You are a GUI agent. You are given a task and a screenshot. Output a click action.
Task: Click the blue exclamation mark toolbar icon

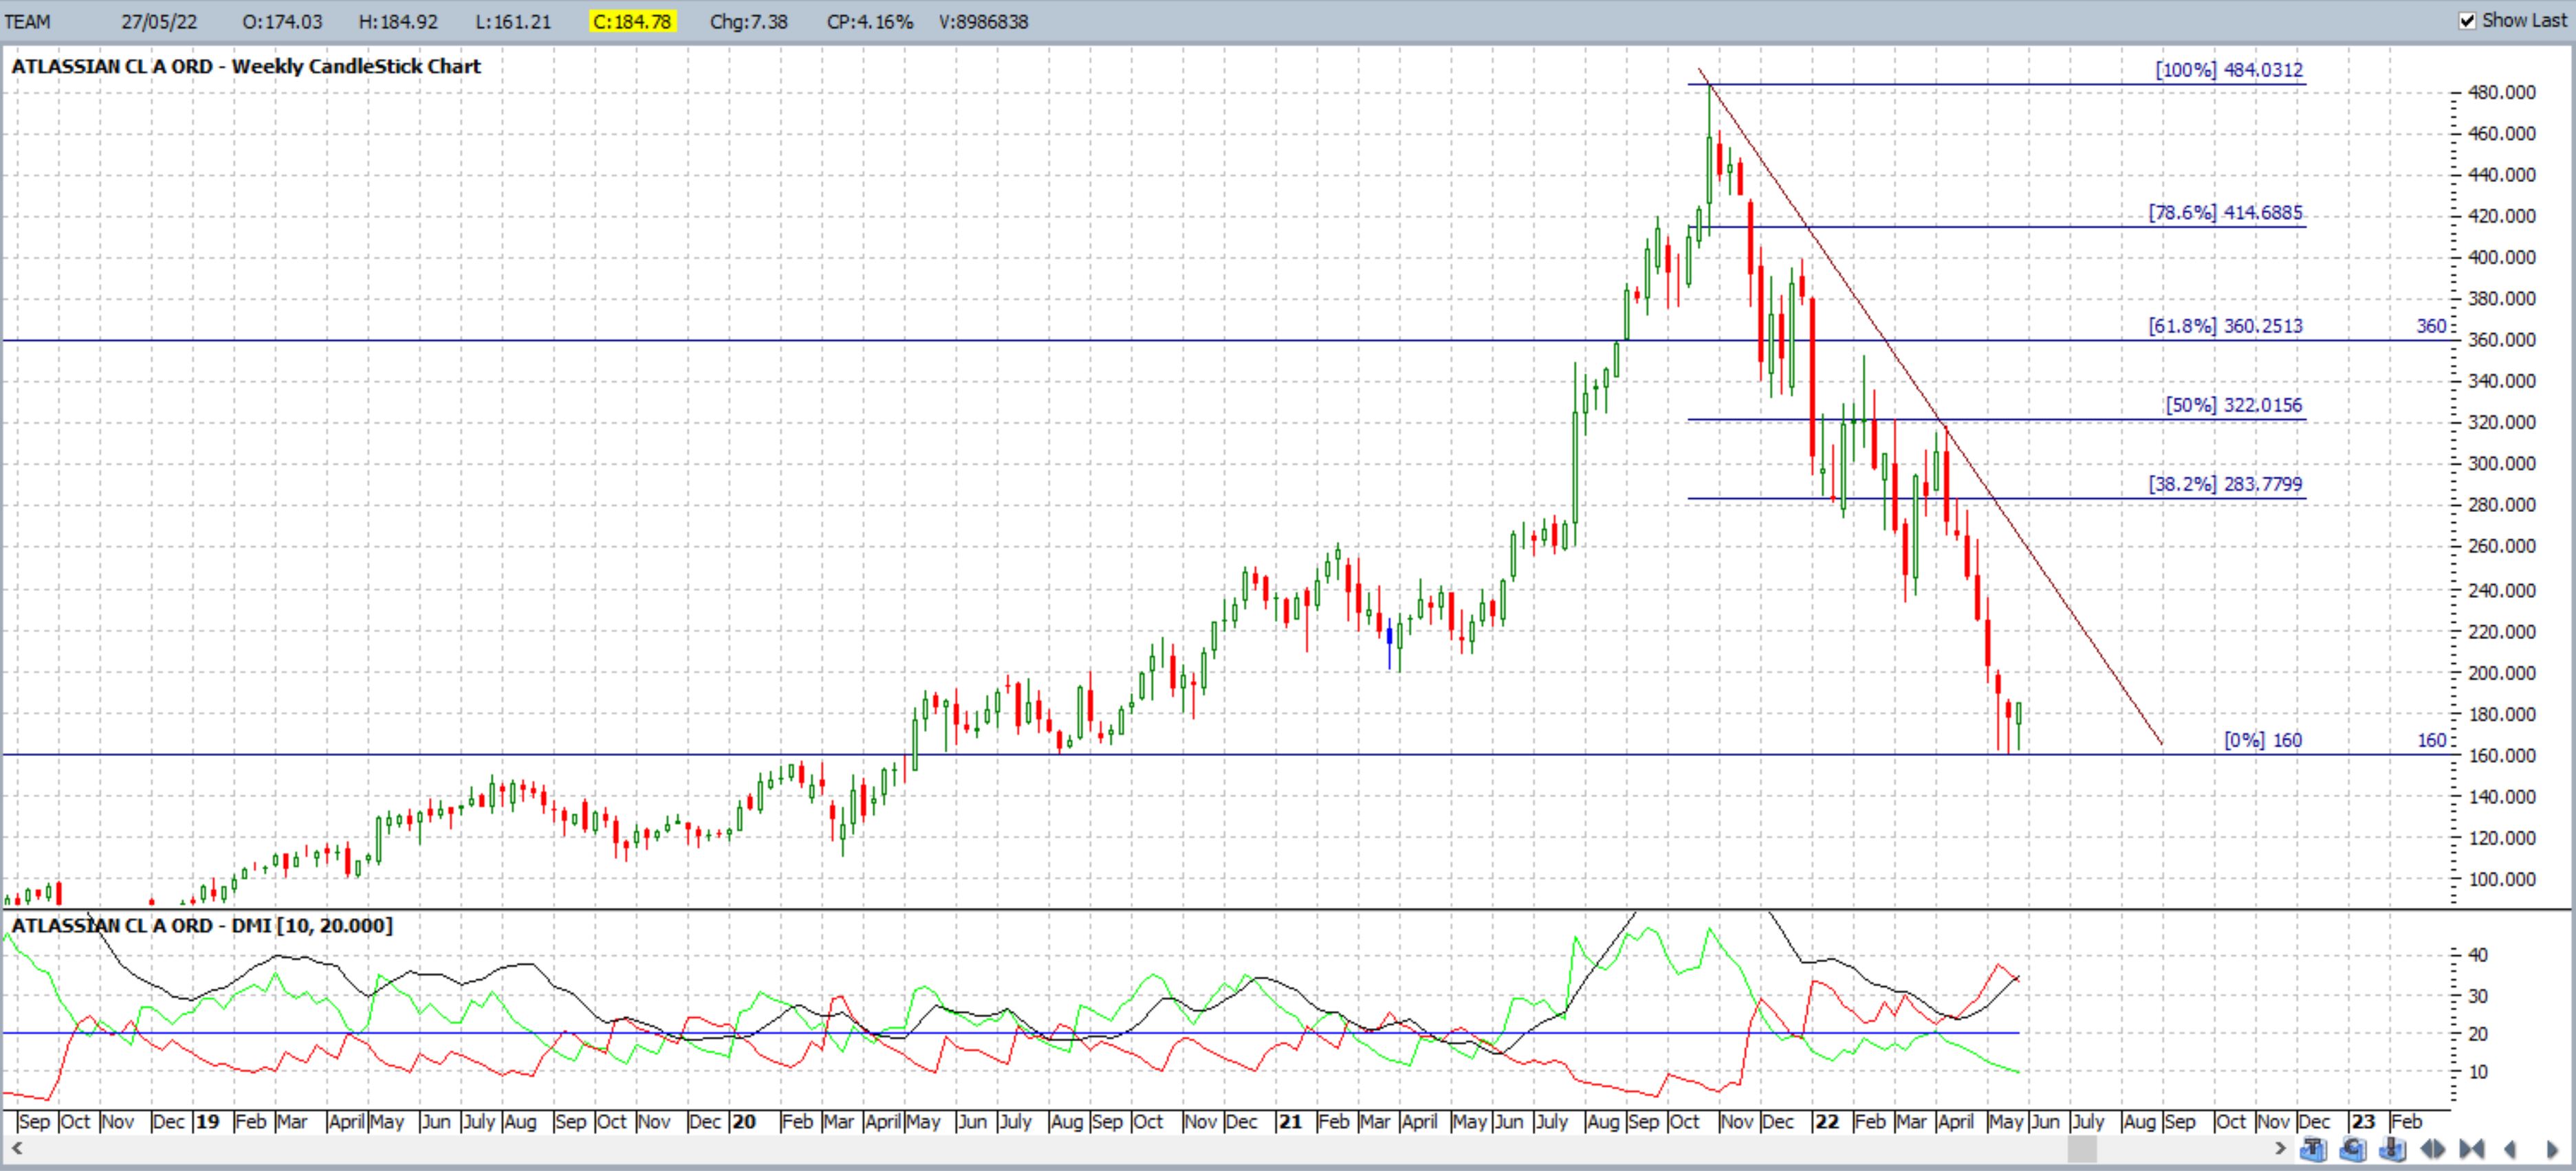(2393, 1149)
